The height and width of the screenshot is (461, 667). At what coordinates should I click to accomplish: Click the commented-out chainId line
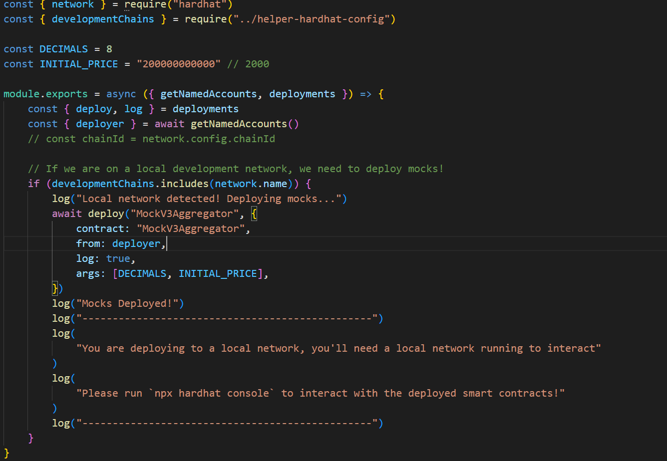pyautogui.click(x=151, y=139)
